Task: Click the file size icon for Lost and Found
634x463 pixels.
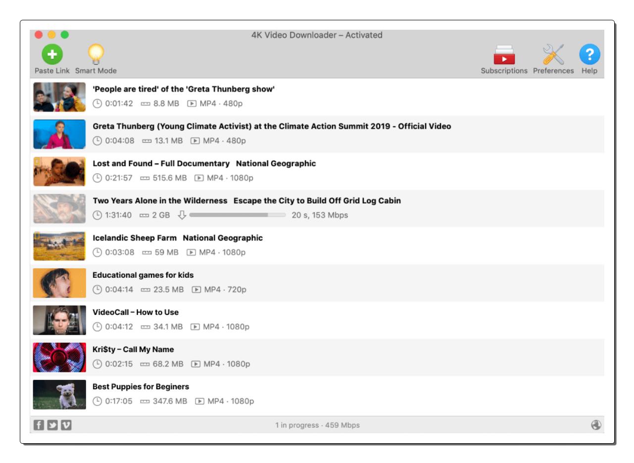Action: pyautogui.click(x=145, y=178)
